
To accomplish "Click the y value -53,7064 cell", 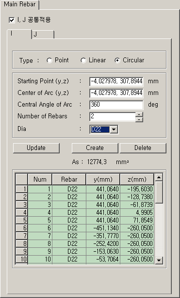I will pyautogui.click(x=103, y=259).
